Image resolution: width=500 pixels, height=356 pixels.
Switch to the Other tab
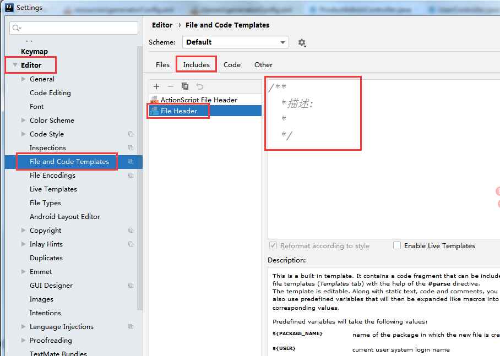coord(263,65)
